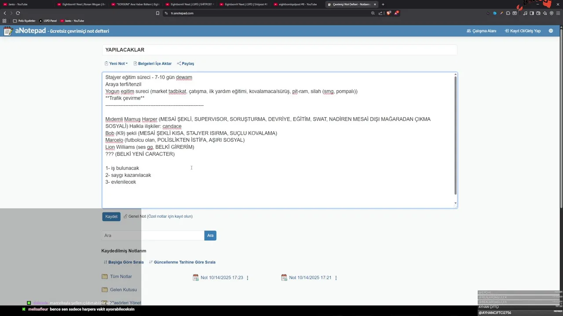This screenshot has height=316, width=563.
Task: Open options for note 10/14/2025 17:21
Action: click(336, 278)
